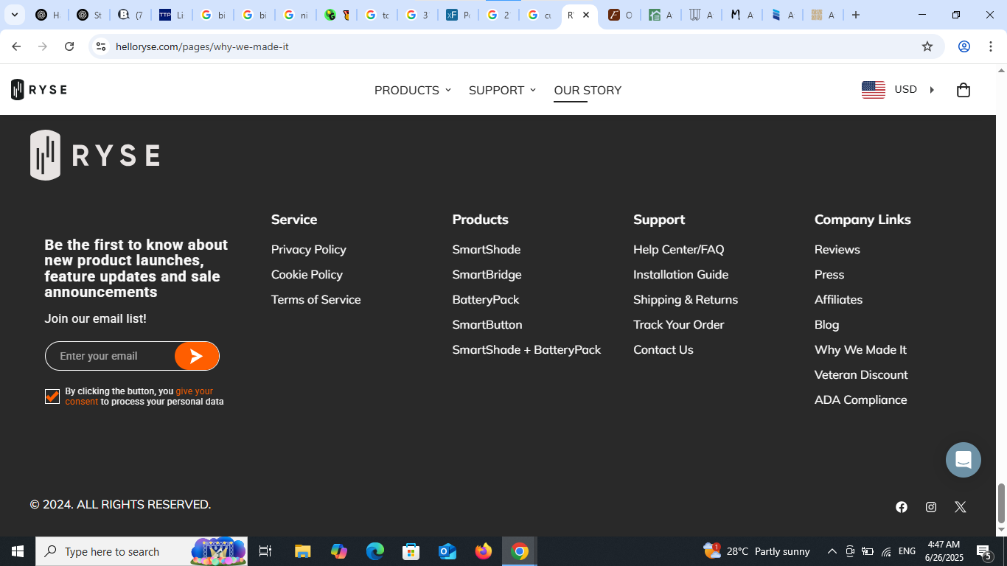The height and width of the screenshot is (566, 1007).
Task: Open the shopping bag cart icon
Action: click(x=963, y=90)
